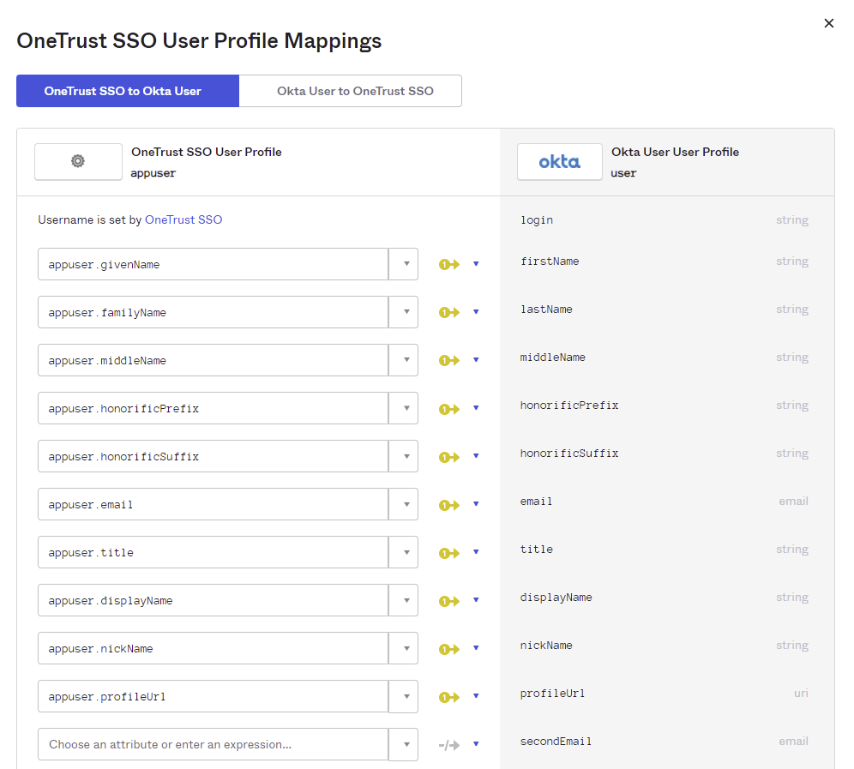Click the mapping arrow icon beside appuser.title
The height and width of the screenshot is (769, 854).
tap(448, 552)
